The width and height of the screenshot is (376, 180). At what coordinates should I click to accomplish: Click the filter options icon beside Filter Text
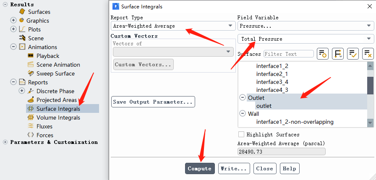pos(323,54)
